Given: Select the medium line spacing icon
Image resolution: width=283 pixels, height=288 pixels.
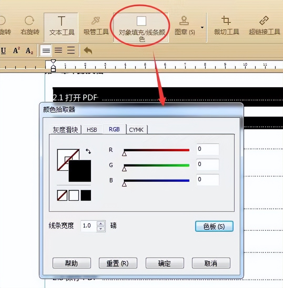Looking at the screenshot, I should point(58,50).
